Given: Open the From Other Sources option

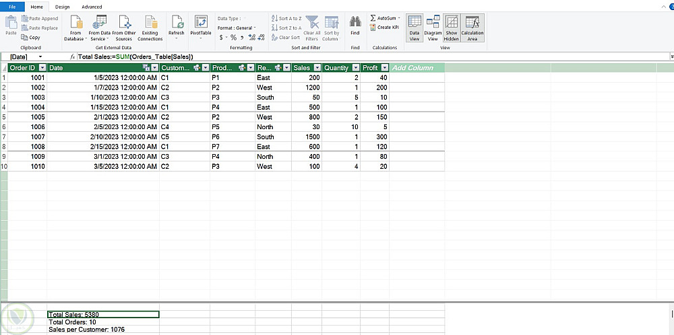Looking at the screenshot, I should (x=124, y=28).
